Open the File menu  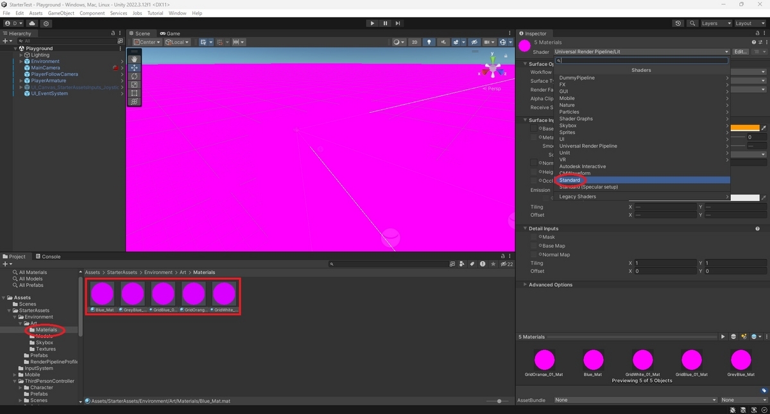click(x=7, y=13)
